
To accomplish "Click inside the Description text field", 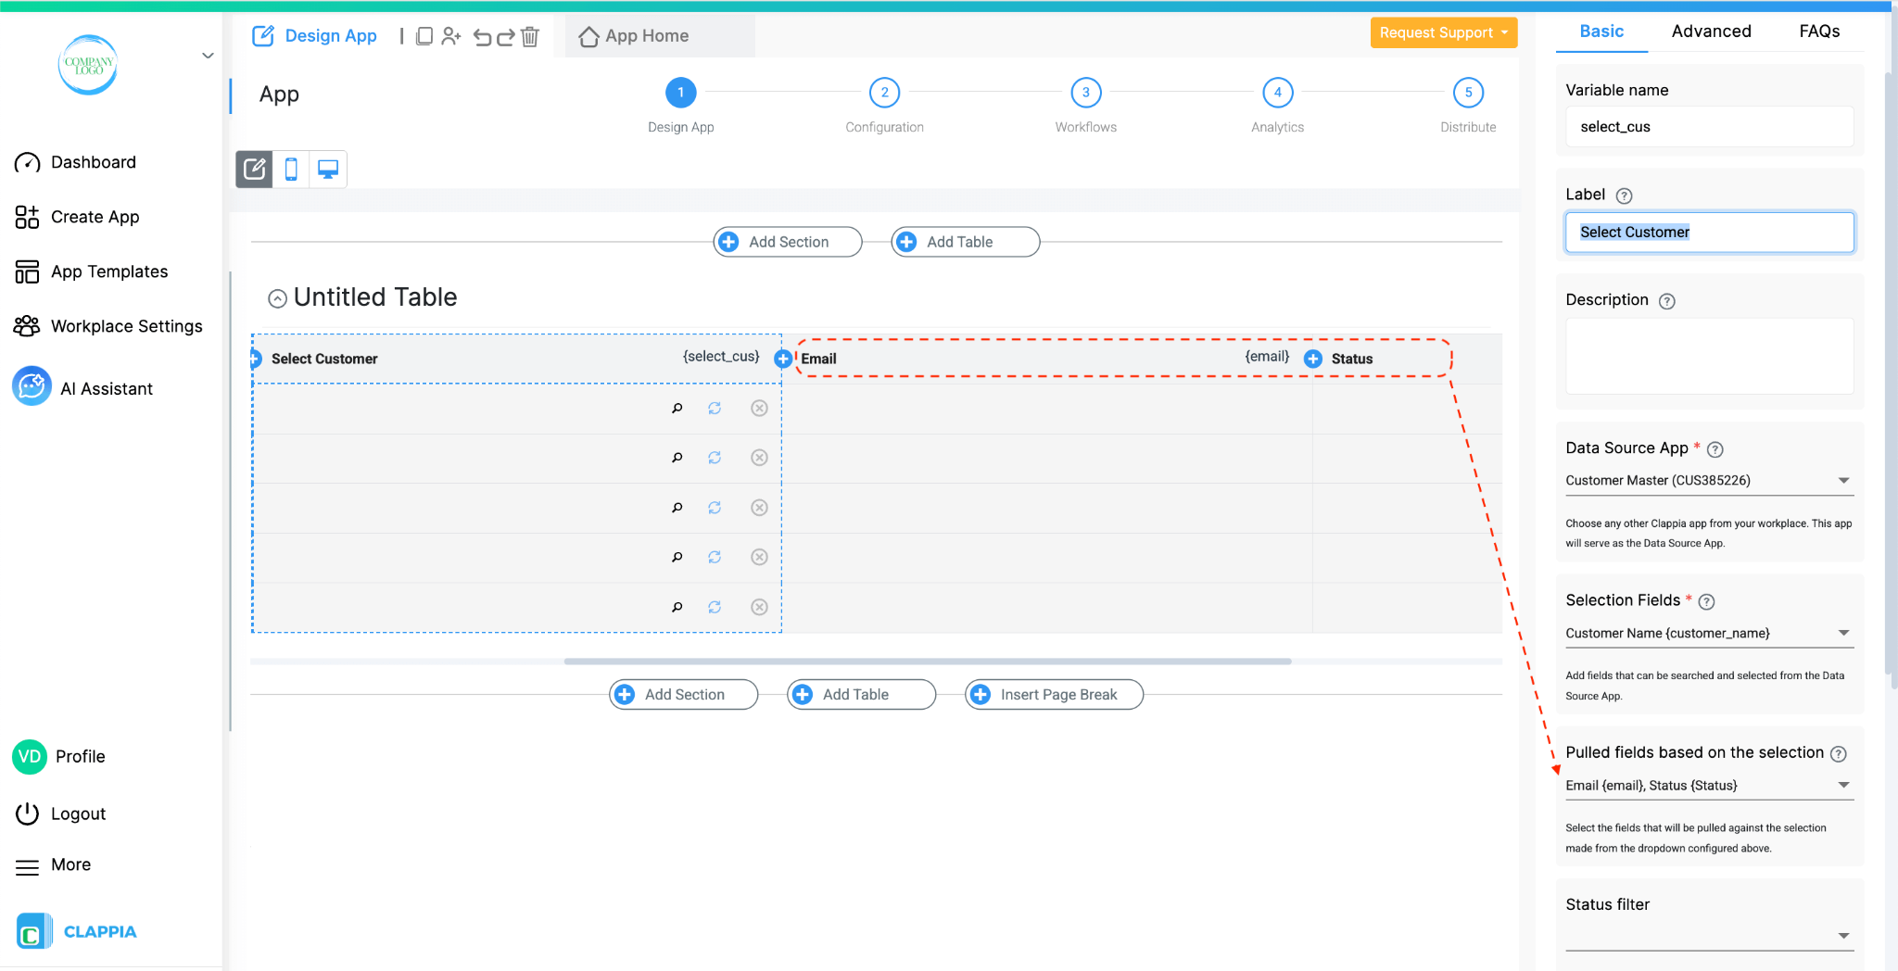I will click(1708, 356).
